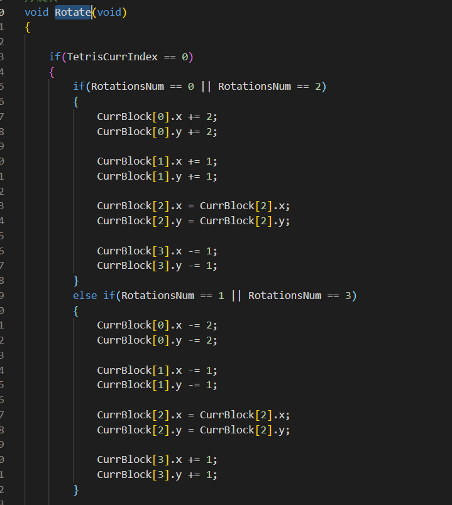This screenshot has height=505, width=452.
Task: Click 'CurrBlock[2].x = CurrBlock[2].x;' in the RotationsNum == 0 branch
Action: tap(194, 206)
